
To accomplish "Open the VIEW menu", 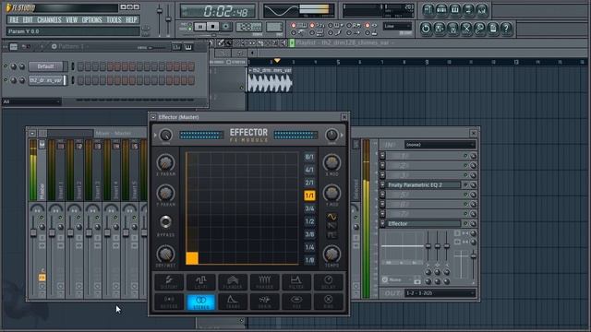I will (71, 19).
